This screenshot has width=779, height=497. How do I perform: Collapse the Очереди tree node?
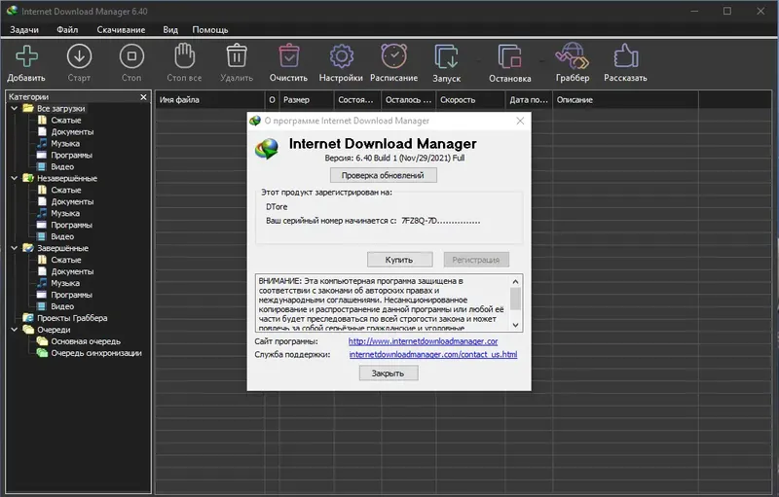(15, 330)
